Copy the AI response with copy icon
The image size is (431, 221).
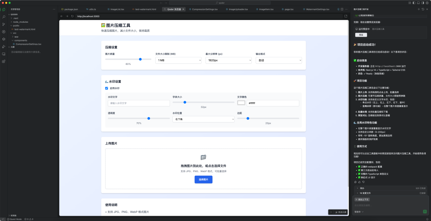[x=356, y=182]
